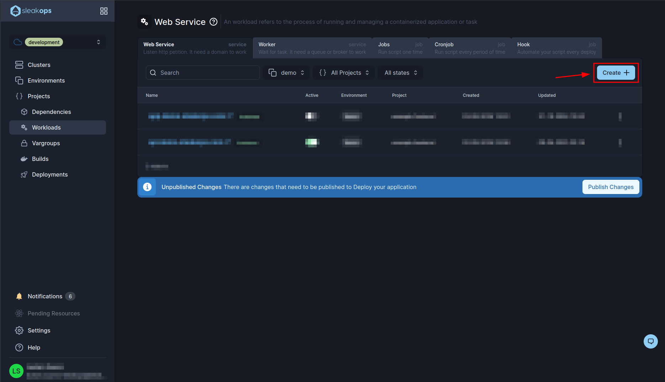665x382 pixels.
Task: Sort by the Name column header
Action: 152,95
